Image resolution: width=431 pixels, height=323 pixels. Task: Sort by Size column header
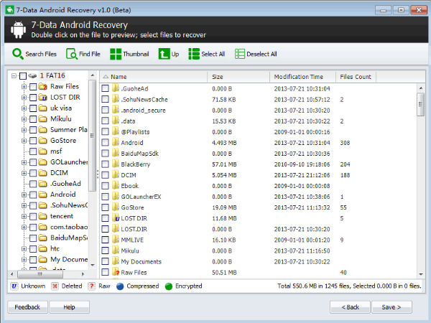pyautogui.click(x=238, y=77)
